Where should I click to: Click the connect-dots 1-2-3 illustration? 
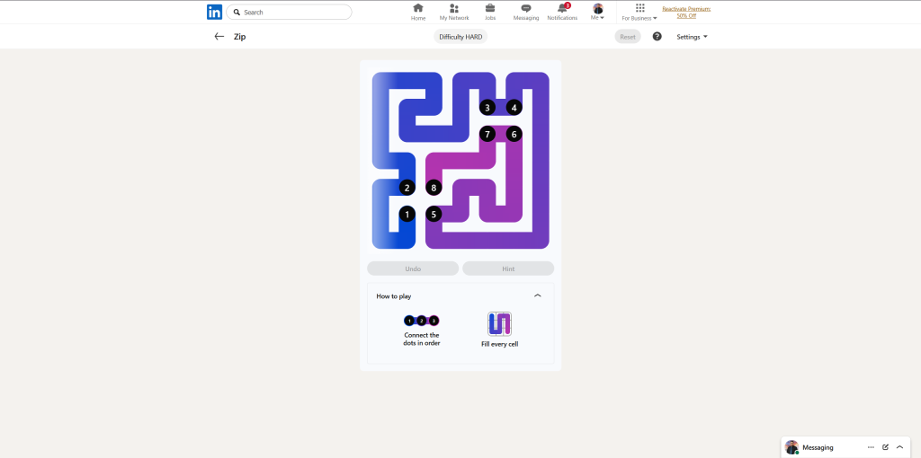click(x=422, y=321)
